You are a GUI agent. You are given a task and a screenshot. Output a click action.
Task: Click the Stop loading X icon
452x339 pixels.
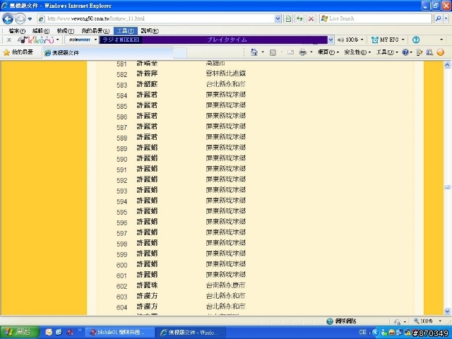pos(311,19)
